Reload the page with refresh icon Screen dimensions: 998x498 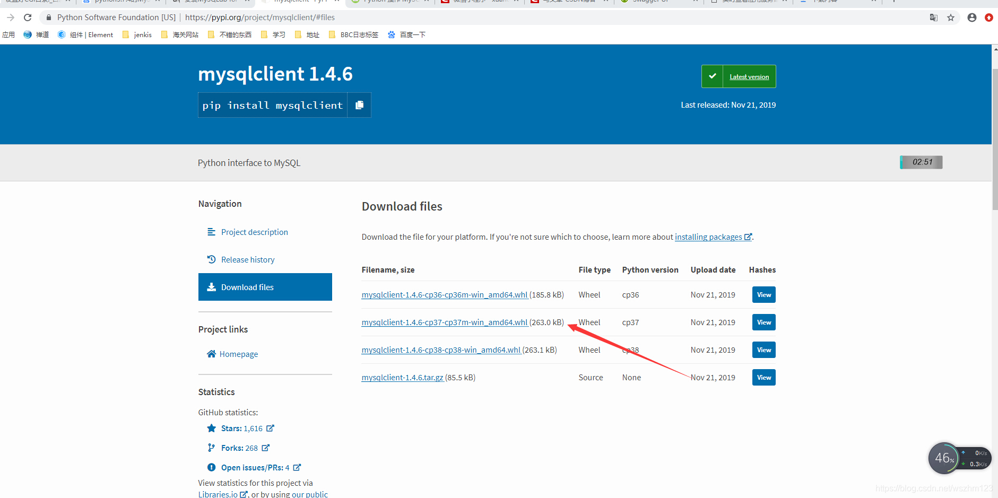[x=28, y=18]
